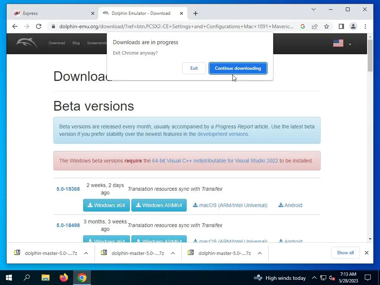This screenshot has height=285, width=380.
Task: Open taskbar search magnifier
Action: (x=27, y=278)
